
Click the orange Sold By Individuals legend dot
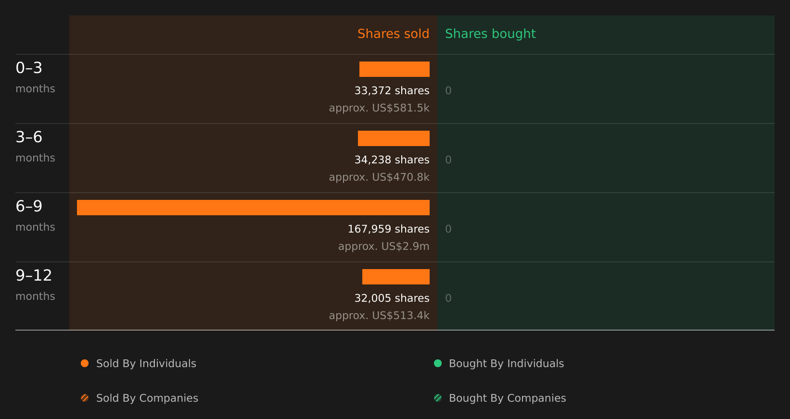[85, 363]
